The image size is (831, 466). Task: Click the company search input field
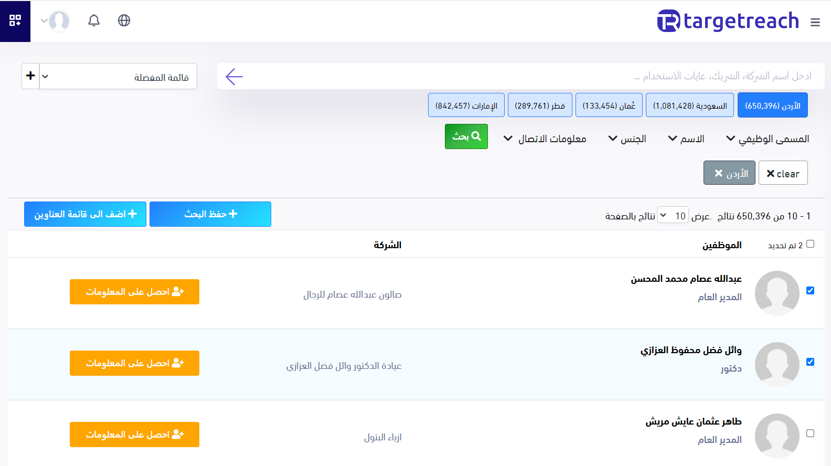[525, 77]
